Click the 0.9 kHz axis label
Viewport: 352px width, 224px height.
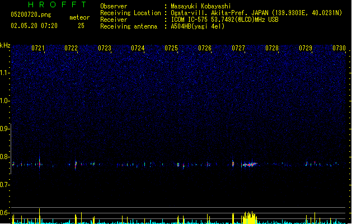coord(4,129)
